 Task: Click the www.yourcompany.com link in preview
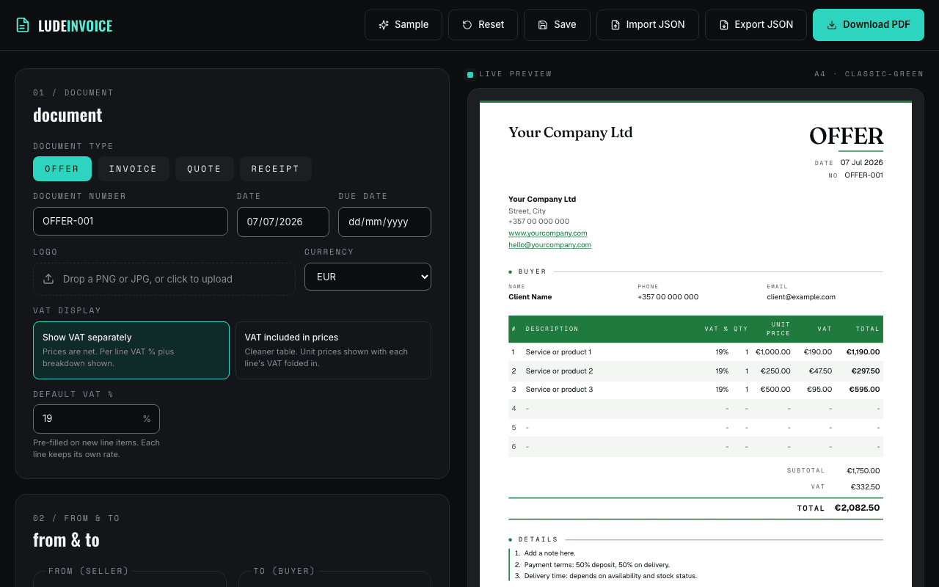pyautogui.click(x=548, y=233)
